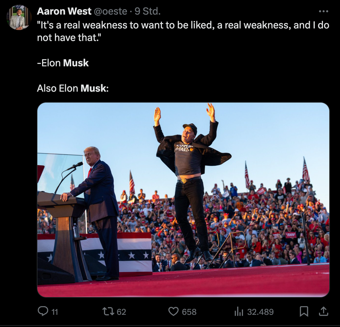Open the attached rally photo
This screenshot has height=327, width=340.
183,200
